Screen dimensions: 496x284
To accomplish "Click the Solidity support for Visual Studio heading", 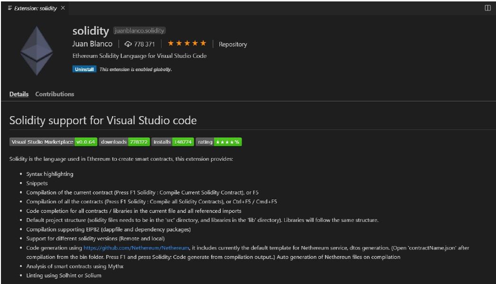I will pyautogui.click(x=103, y=120).
